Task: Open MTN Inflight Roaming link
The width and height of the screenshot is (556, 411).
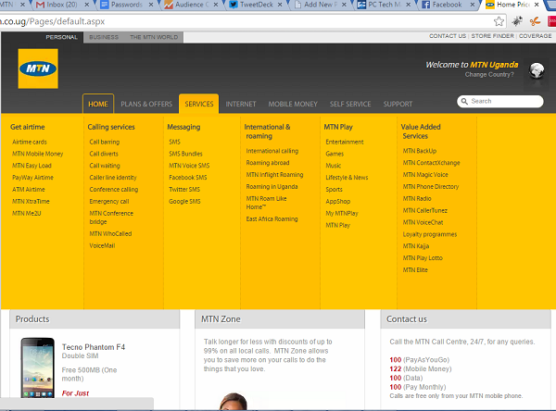Action: pos(274,175)
